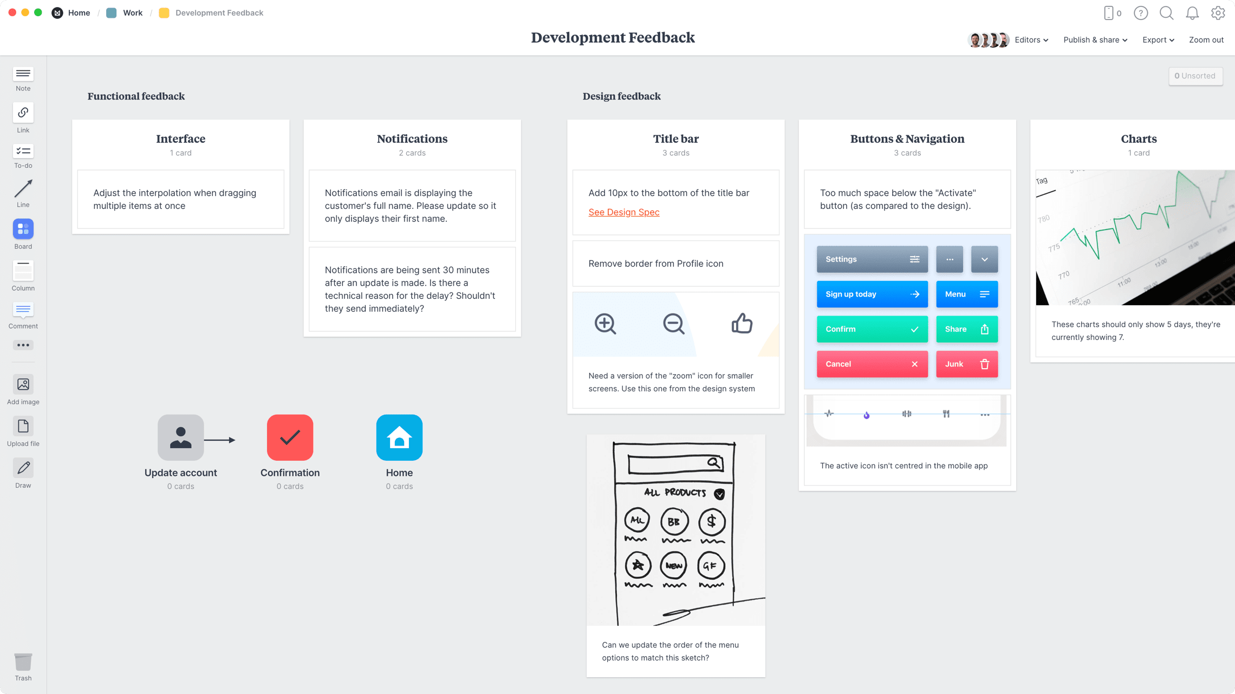
Task: Open Editors dropdown menu
Action: [x=1031, y=40]
